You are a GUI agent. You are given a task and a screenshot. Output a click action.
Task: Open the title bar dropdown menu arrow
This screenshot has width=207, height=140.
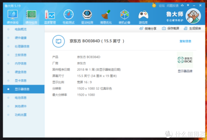pyautogui.click(x=188, y=5)
